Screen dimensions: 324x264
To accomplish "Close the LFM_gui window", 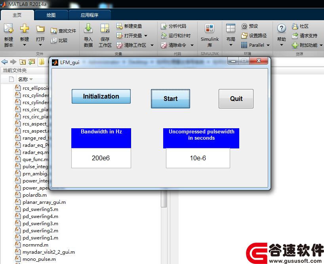I will tap(259, 61).
